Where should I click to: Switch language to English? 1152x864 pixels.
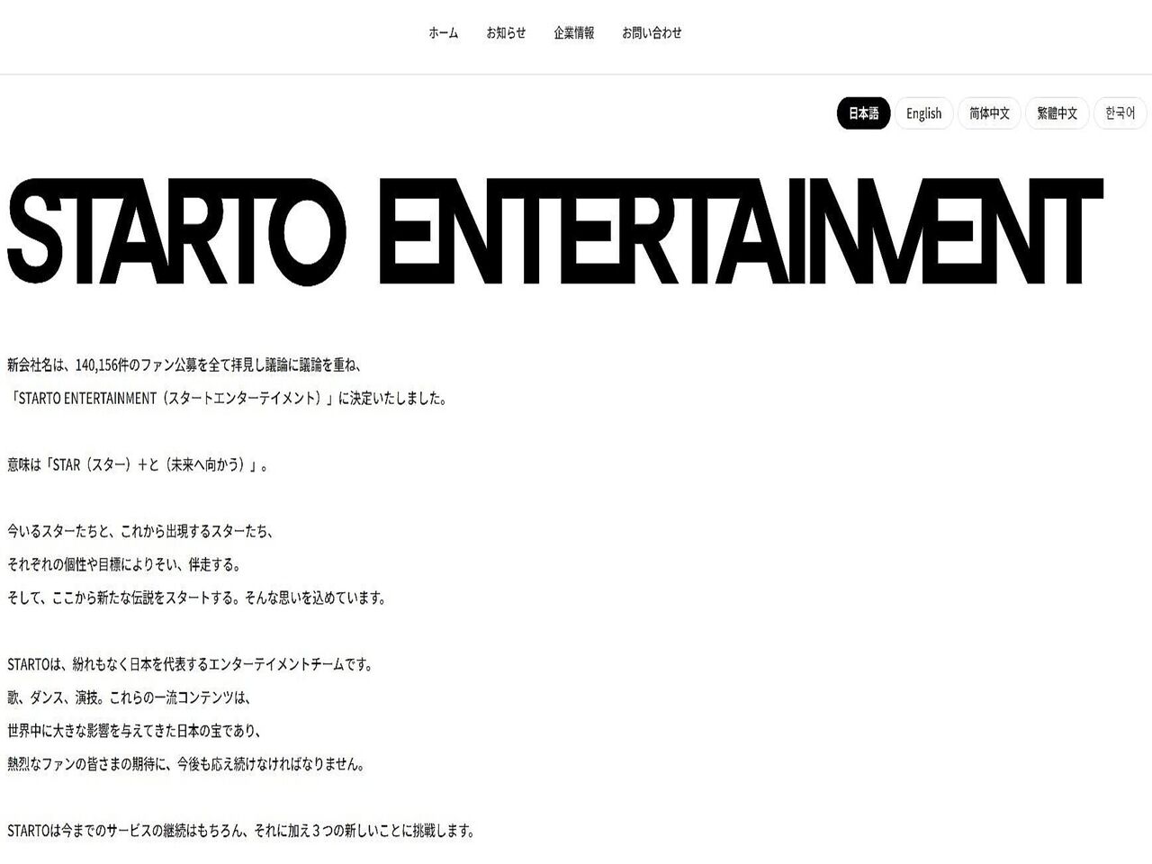coord(923,113)
